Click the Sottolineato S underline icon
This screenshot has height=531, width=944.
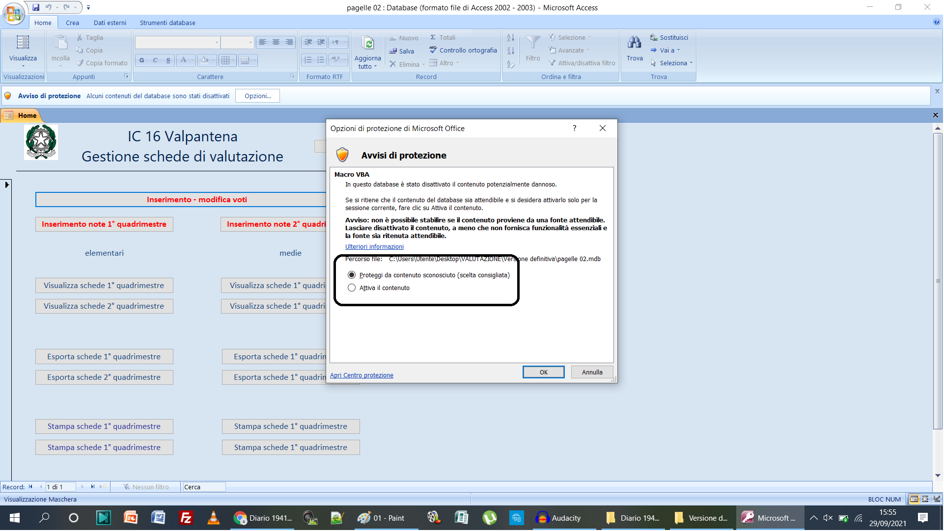coord(168,60)
